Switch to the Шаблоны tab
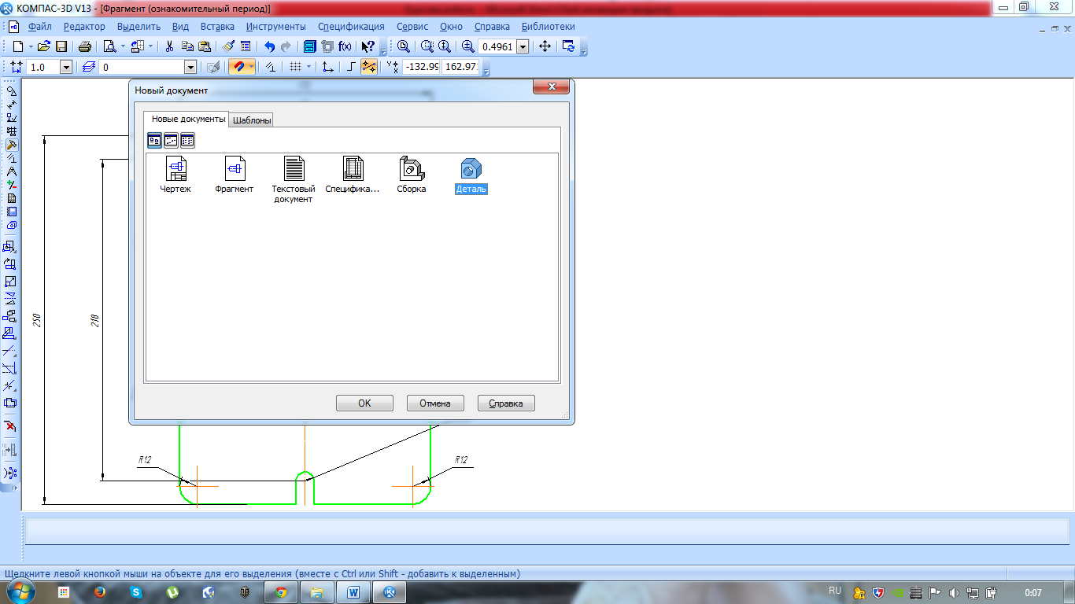This screenshot has width=1075, height=604. [x=253, y=120]
